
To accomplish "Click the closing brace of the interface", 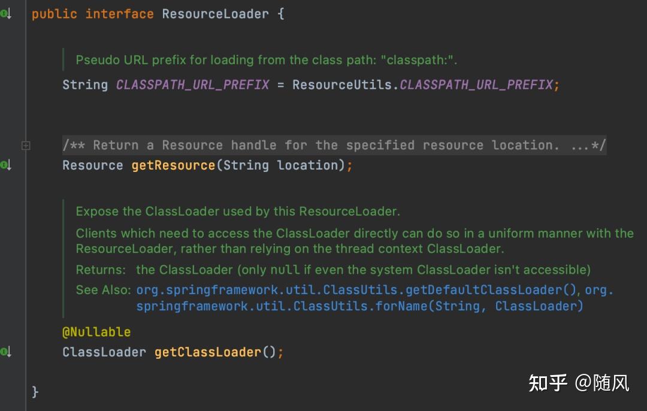I will click(35, 391).
